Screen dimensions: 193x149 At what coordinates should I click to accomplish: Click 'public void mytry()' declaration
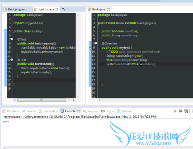pos(117,47)
